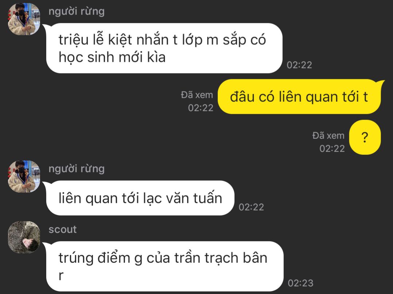Viewport: 393px width, 294px height.
Task: Select the message 'liên quan tới lạc văn tuấn'
Action: pyautogui.click(x=140, y=198)
